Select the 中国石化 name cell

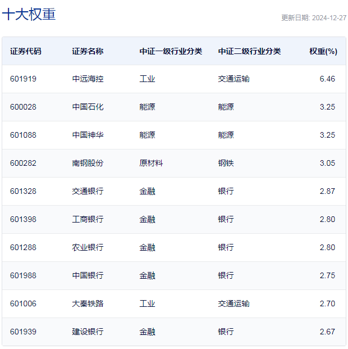coord(88,107)
